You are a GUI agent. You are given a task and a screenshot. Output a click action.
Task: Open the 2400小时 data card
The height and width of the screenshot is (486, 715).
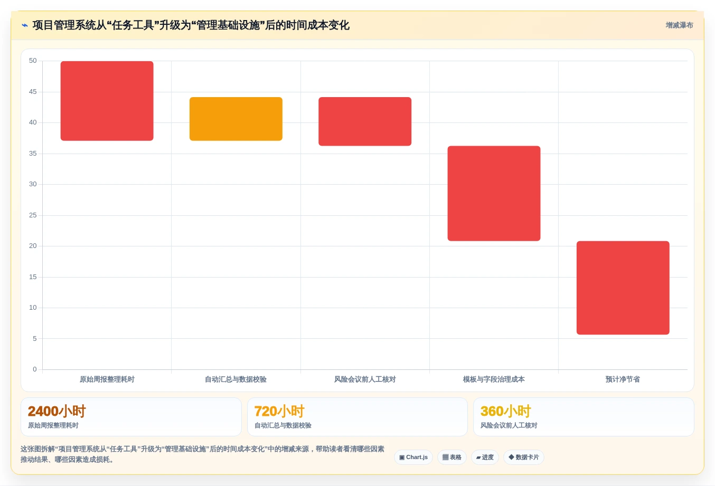(x=131, y=417)
